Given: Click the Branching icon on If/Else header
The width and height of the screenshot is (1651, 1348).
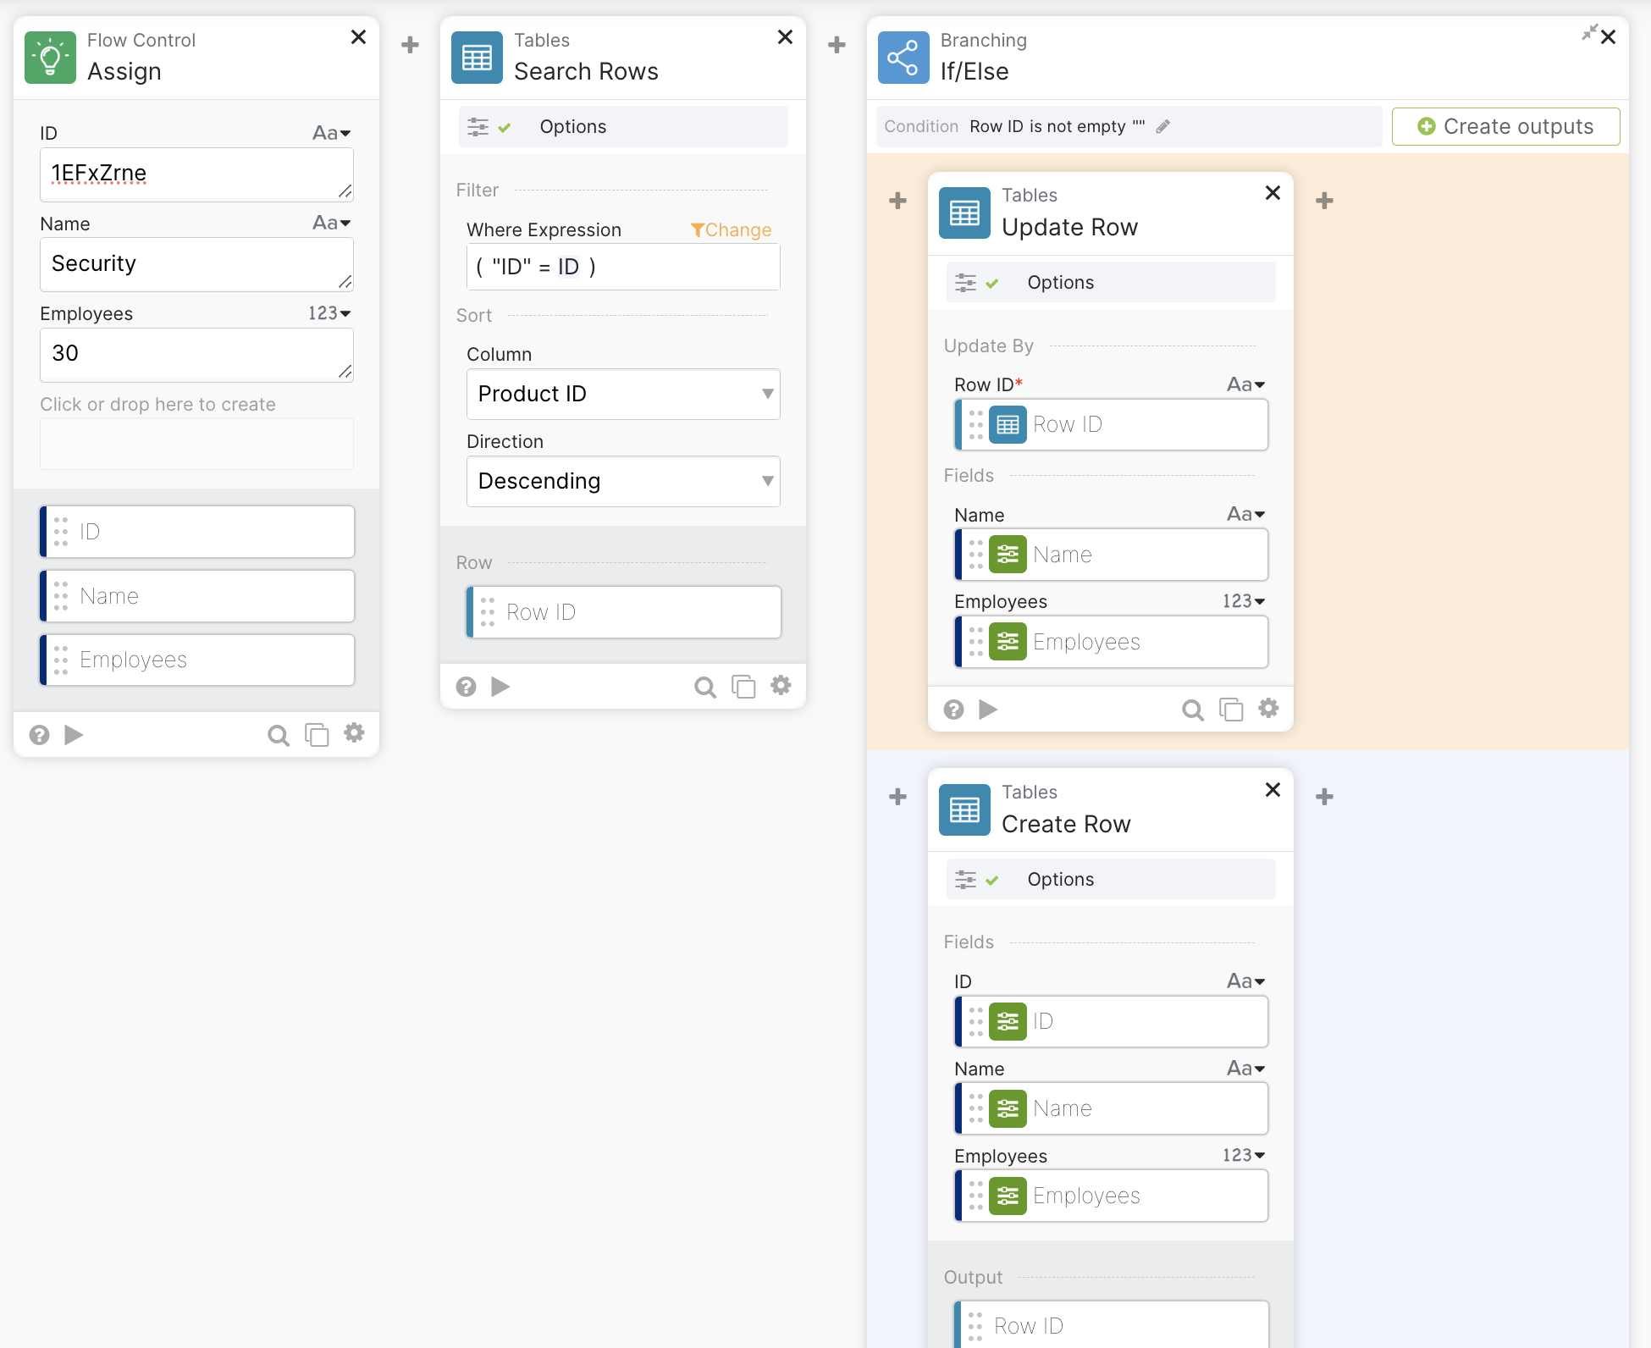Looking at the screenshot, I should (x=903, y=57).
